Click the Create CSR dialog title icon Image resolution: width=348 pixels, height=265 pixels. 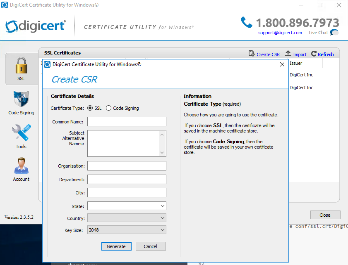click(47, 64)
